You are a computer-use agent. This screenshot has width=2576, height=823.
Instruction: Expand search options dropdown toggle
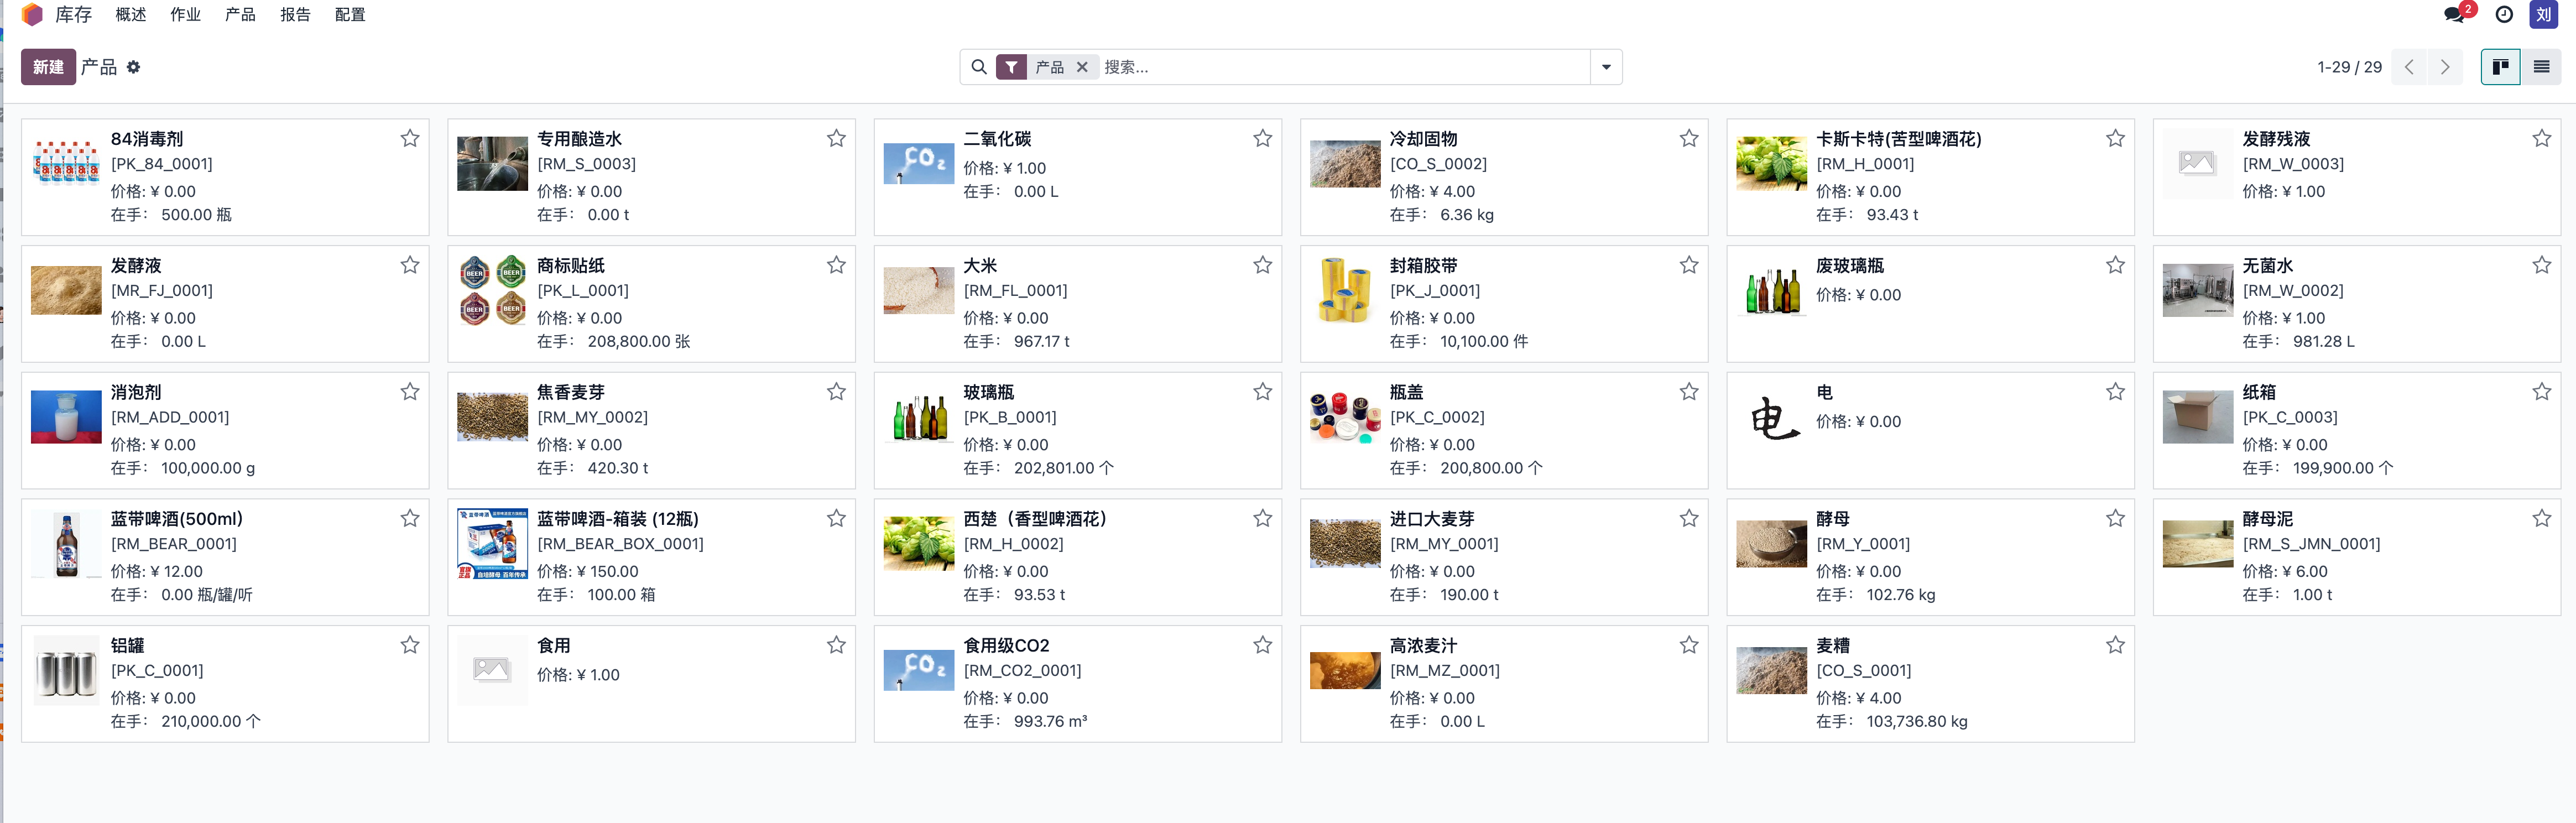tap(1606, 67)
